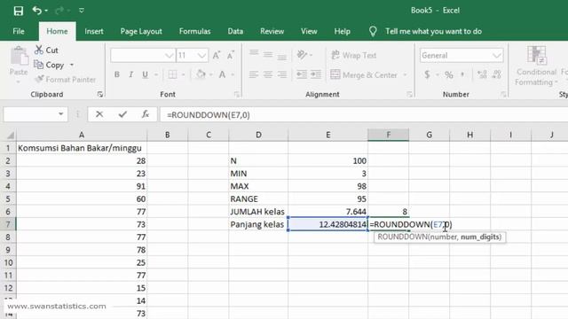
Task: Click the Save icon in title bar
Action: point(18,11)
